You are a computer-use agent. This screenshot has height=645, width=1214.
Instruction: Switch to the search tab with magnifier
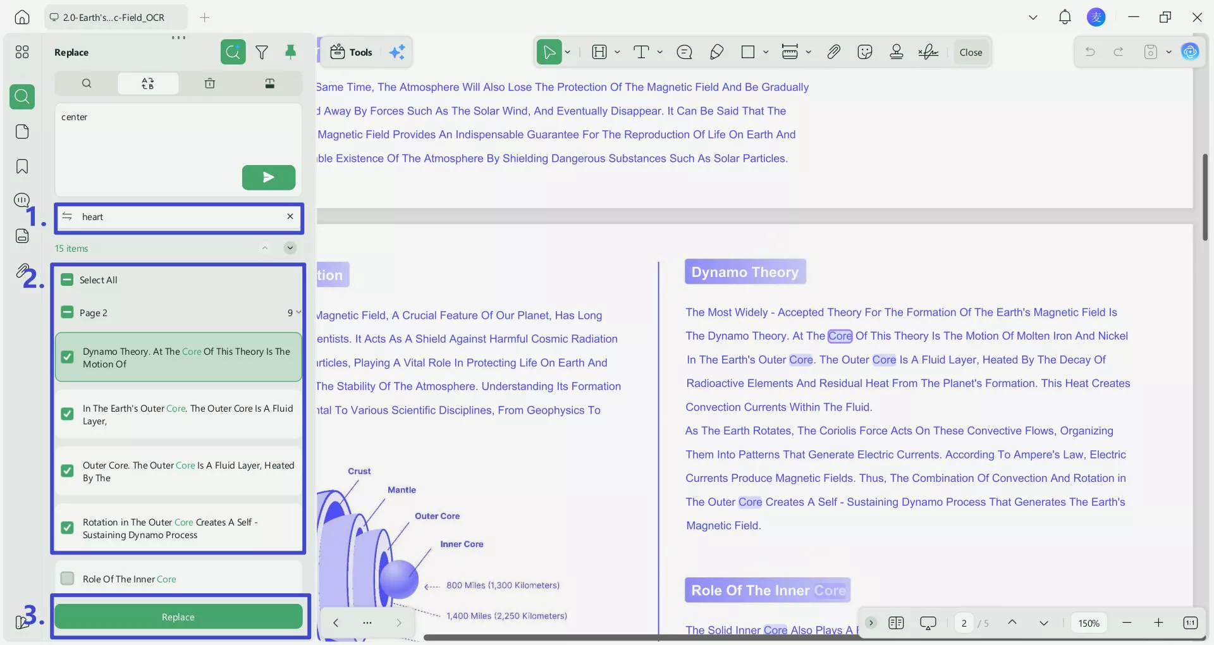(x=87, y=83)
